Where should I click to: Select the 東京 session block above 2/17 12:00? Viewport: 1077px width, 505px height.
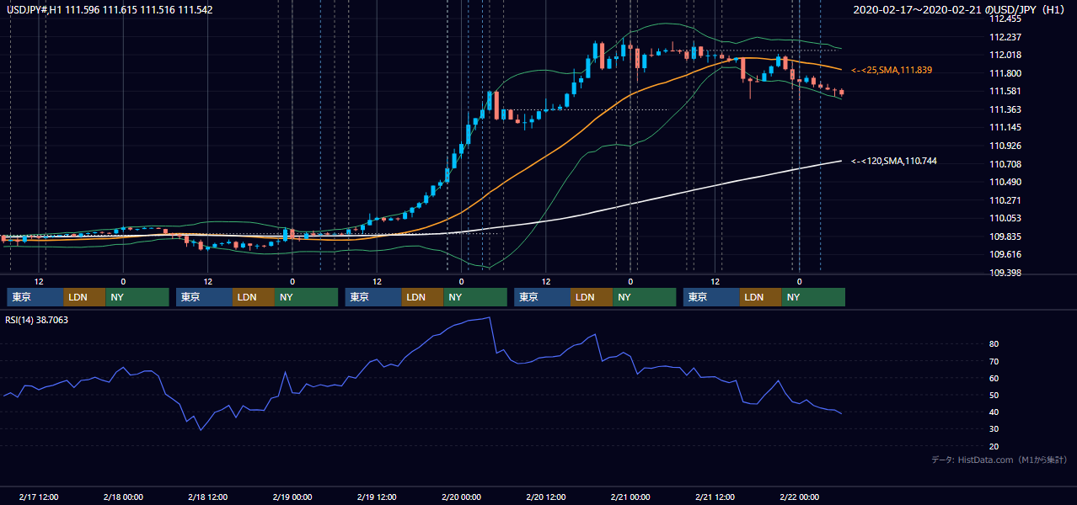[x=35, y=297]
